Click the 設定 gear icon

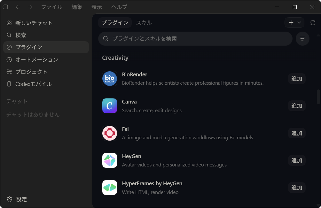[x=9, y=199]
